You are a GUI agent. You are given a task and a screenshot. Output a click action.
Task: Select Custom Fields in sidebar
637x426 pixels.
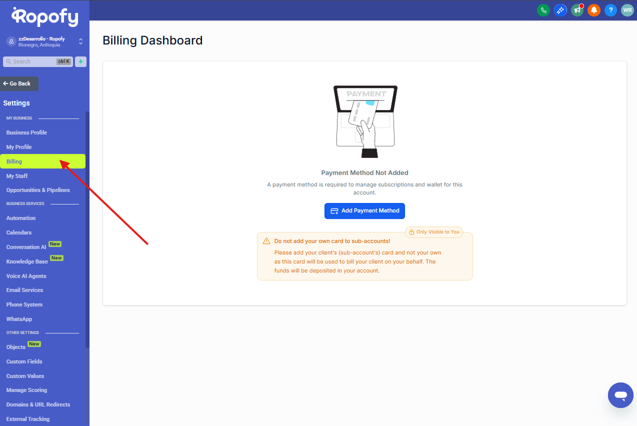(x=24, y=361)
